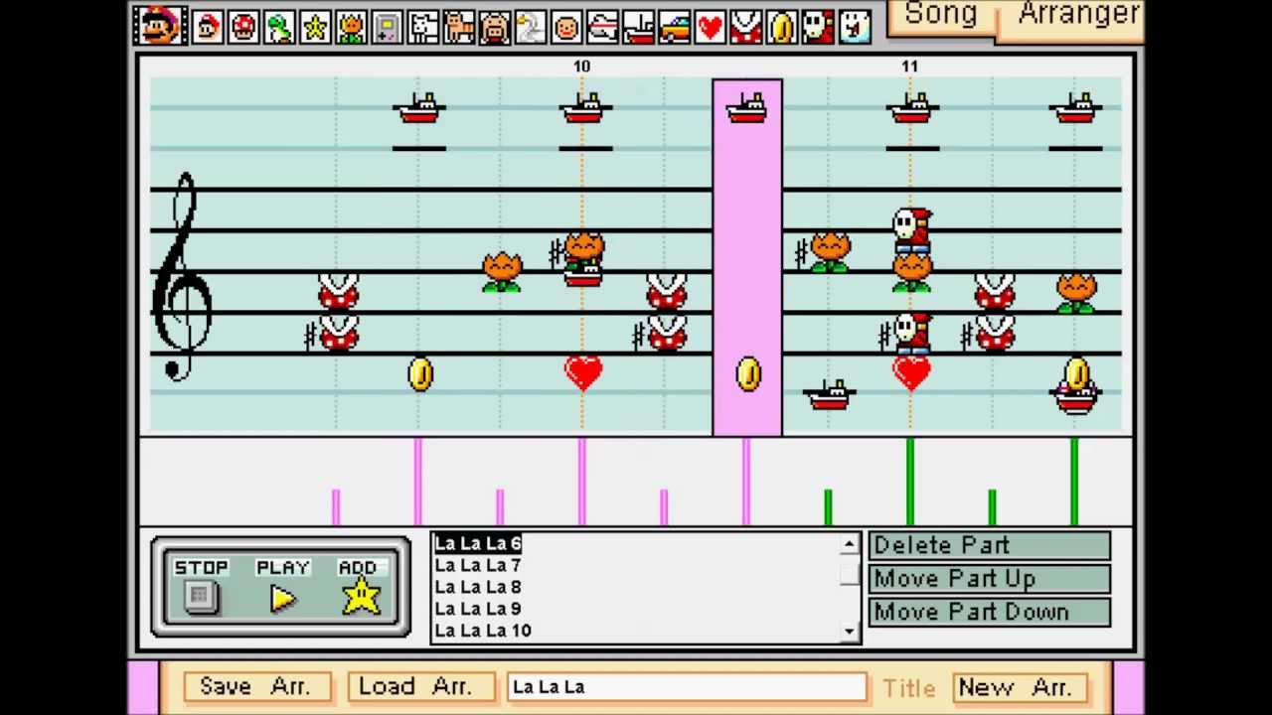This screenshot has width=1272, height=715.
Task: Pick the Star instrument icon
Action: click(315, 27)
